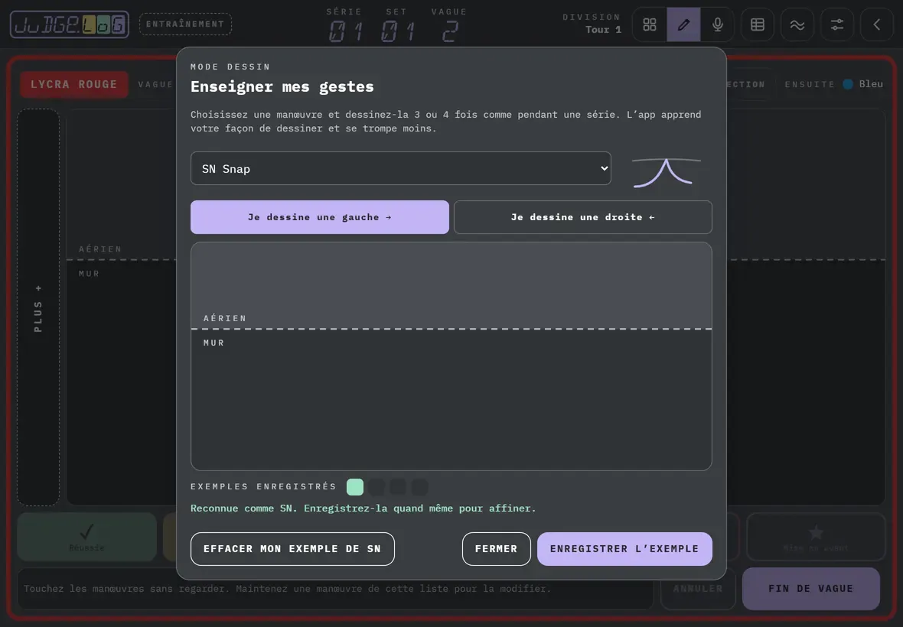Click the vertical Plus + panel
The height and width of the screenshot is (627, 903).
38,307
